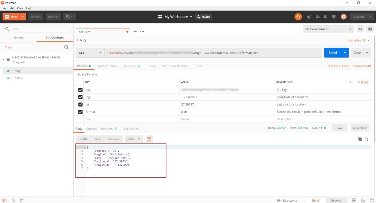Screen dimensions: 376x203
Task: Select Build mode toggle
Action: (x=315, y=200)
